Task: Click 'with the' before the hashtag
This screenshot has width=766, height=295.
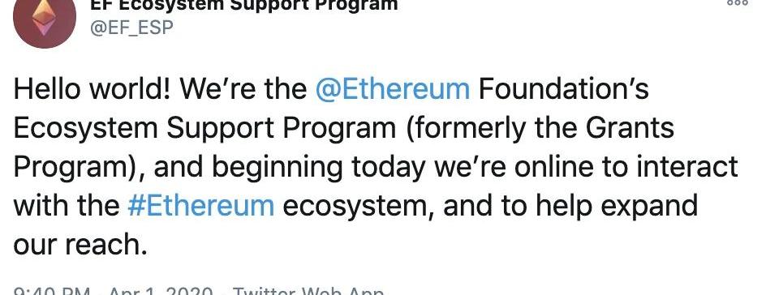Action: point(67,205)
